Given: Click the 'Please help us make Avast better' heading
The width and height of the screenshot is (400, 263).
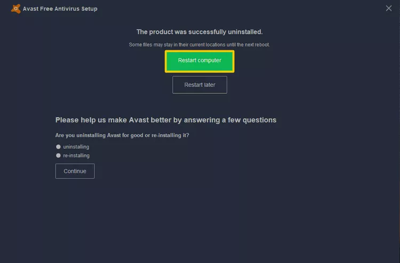Looking at the screenshot, I should pos(166,120).
